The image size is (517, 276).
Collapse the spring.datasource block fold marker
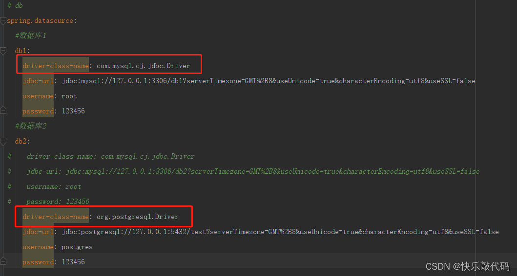3,21
